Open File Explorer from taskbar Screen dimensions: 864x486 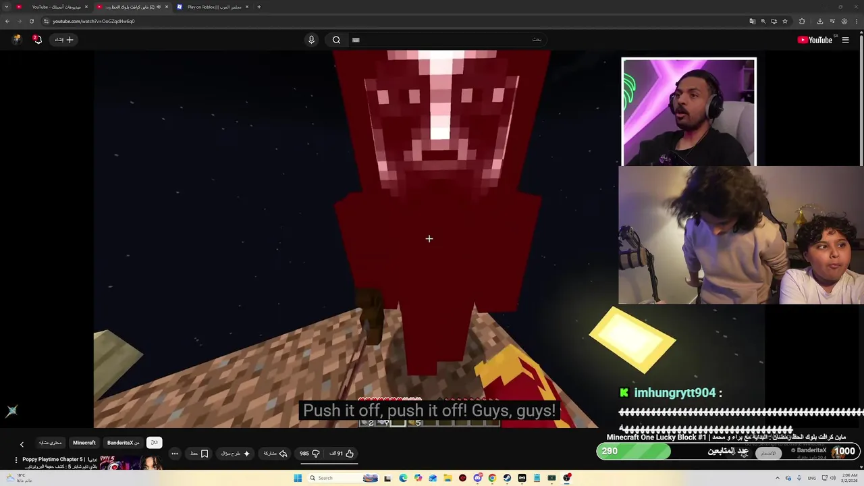(448, 478)
